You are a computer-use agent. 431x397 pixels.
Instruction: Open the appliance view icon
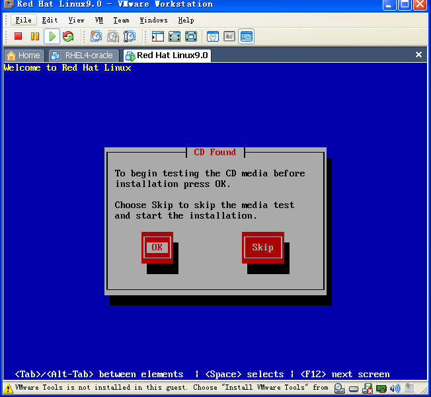pyautogui.click(x=229, y=36)
